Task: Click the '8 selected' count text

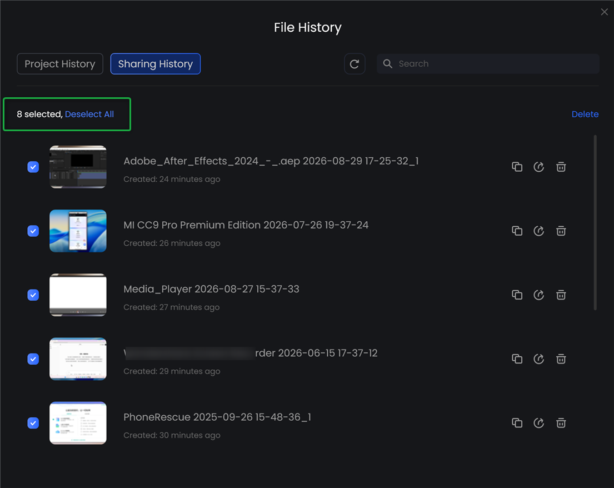Action: [x=39, y=114]
